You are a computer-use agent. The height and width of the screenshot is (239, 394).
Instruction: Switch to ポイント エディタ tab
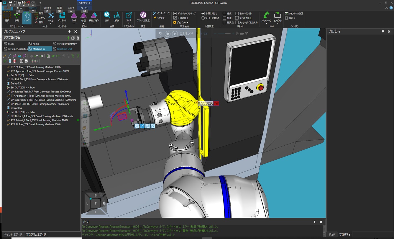click(x=13, y=235)
